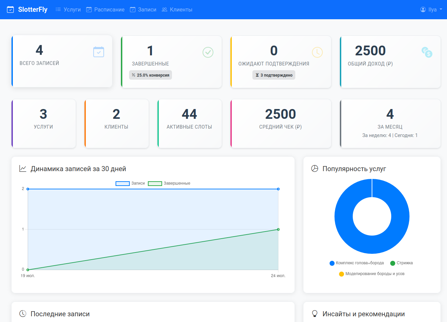
Task: Open the Клиенты section
Action: pyautogui.click(x=177, y=9)
